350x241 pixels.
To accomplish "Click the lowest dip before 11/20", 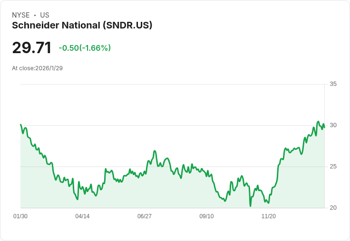I will click(251, 206).
